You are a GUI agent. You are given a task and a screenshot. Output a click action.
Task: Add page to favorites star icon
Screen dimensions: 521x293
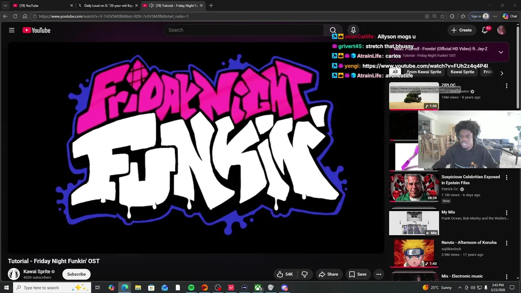click(442, 16)
